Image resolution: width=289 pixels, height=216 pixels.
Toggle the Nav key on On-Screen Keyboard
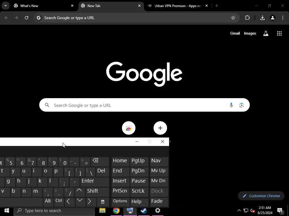pyautogui.click(x=159, y=162)
